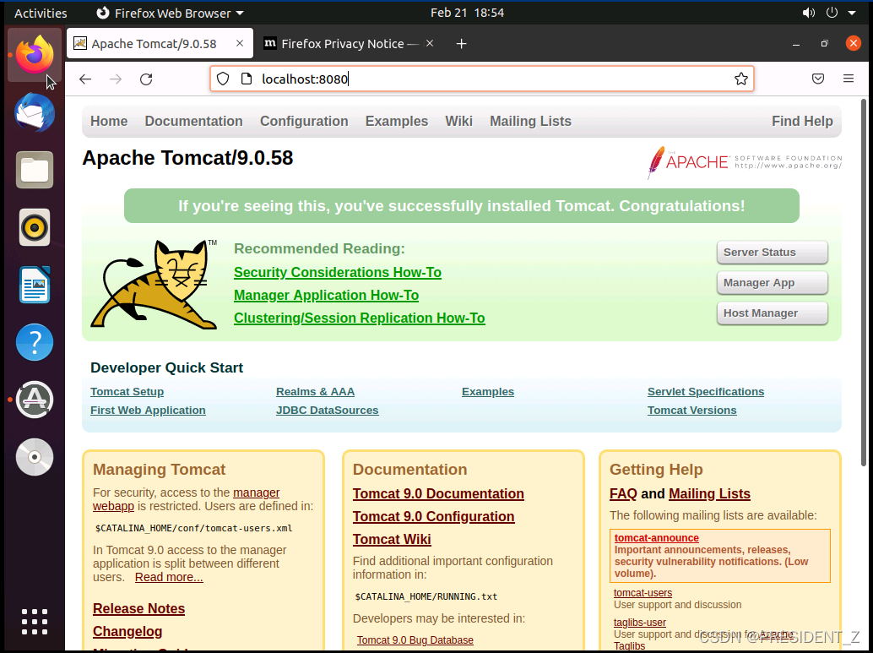873x653 pixels.
Task: Click the Server Status button
Action: [x=773, y=253]
